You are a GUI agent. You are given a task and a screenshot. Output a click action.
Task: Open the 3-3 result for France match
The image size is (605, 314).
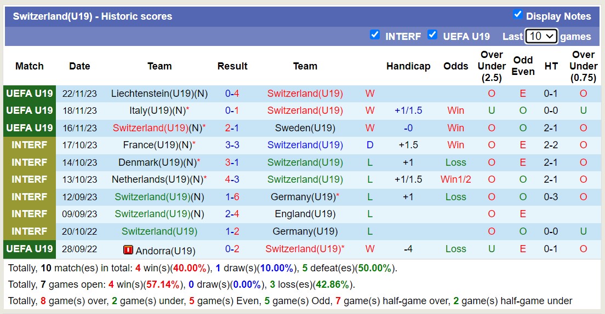pos(232,145)
